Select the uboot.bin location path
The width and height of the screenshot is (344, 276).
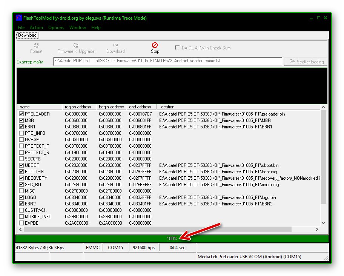click(219, 165)
